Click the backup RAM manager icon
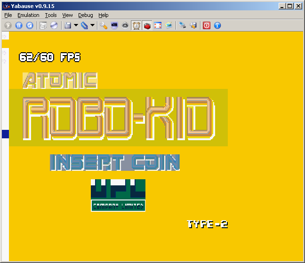The image size is (305, 263). [193, 25]
